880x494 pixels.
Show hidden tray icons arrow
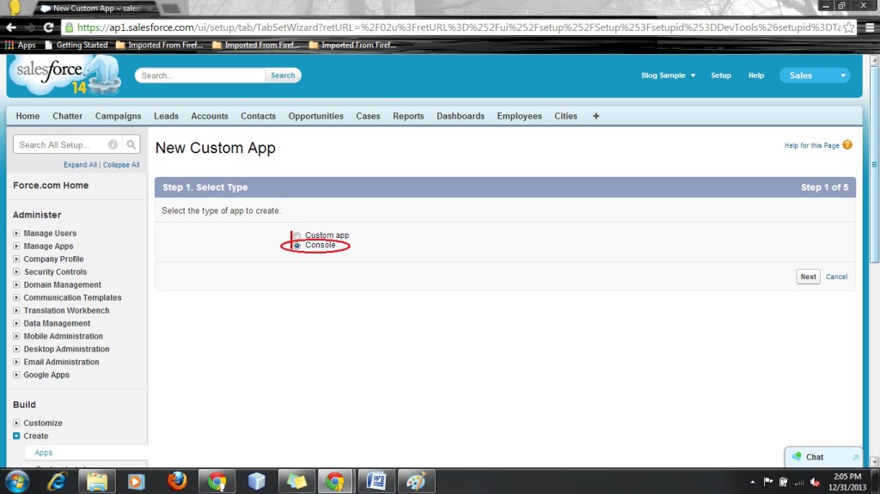[x=752, y=482]
